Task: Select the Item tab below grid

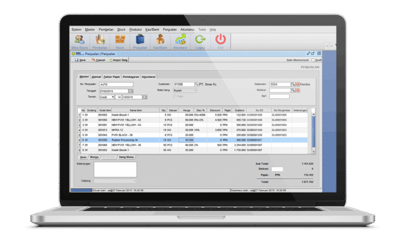Action: (83, 157)
